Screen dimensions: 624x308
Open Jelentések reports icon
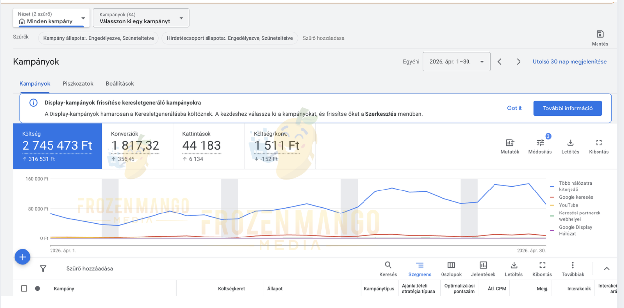[483, 265]
